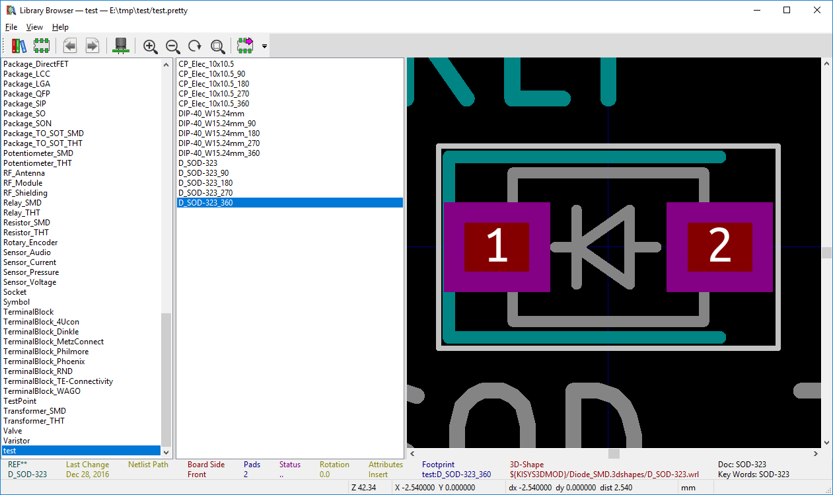Screen dimensions: 833x495
Task: Click canvas horizontal scrollbar thumb
Action: tap(614, 453)
